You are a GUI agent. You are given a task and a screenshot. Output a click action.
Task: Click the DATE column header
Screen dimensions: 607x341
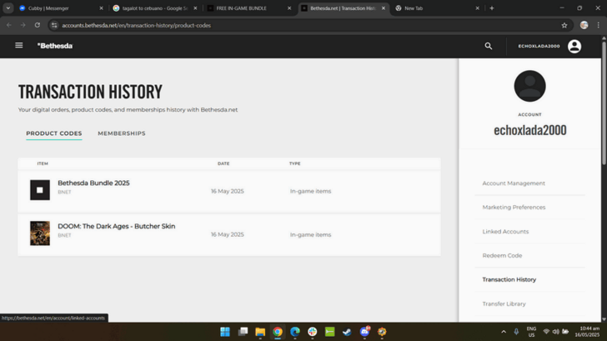(x=223, y=163)
